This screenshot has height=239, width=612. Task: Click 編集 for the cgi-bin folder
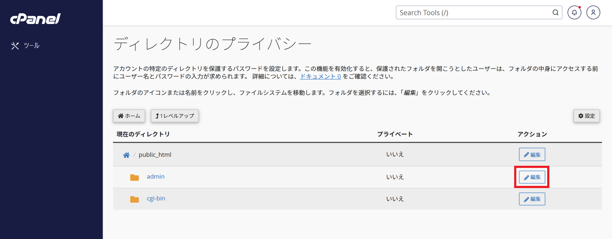532,199
